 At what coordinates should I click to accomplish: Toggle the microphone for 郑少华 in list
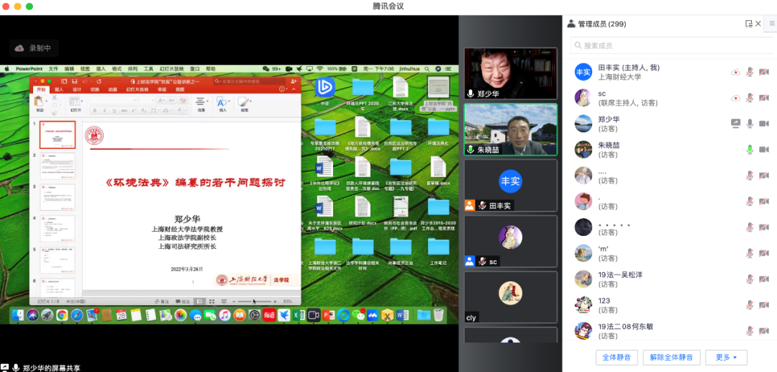point(750,124)
